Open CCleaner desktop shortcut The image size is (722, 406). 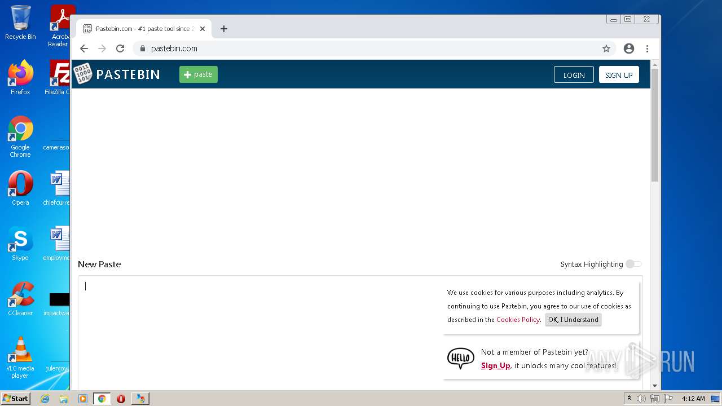[x=20, y=299]
